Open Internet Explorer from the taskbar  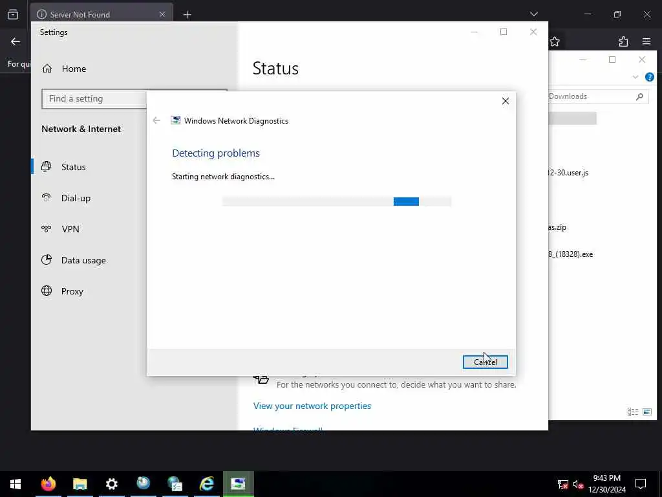[206, 484]
